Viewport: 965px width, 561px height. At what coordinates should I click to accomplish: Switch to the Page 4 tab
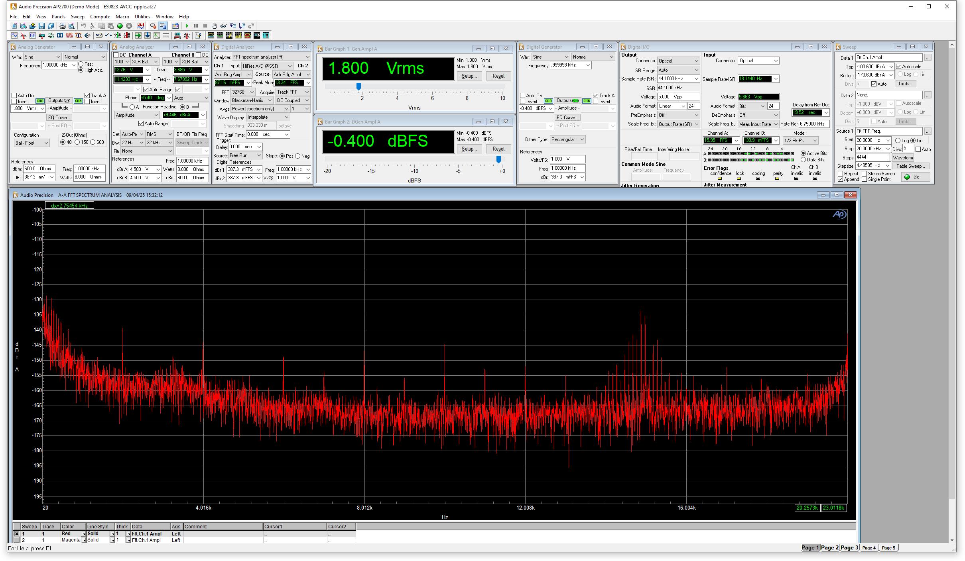(x=868, y=548)
